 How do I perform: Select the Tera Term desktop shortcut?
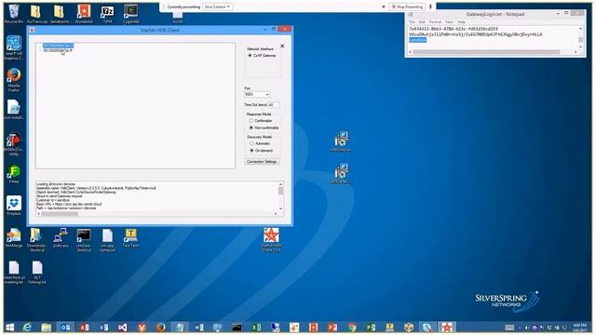[130, 238]
